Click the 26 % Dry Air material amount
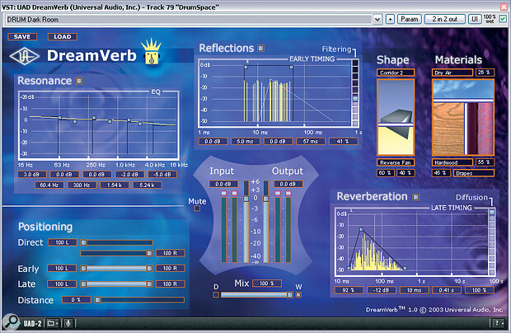 [x=485, y=73]
